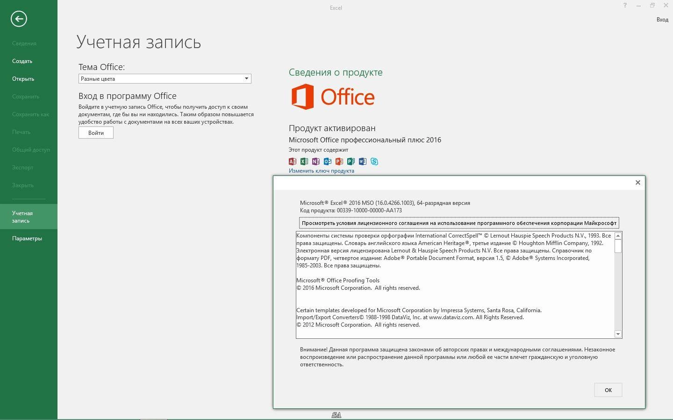673x420 pixels.
Task: Click the Access app icon
Action: (x=293, y=161)
